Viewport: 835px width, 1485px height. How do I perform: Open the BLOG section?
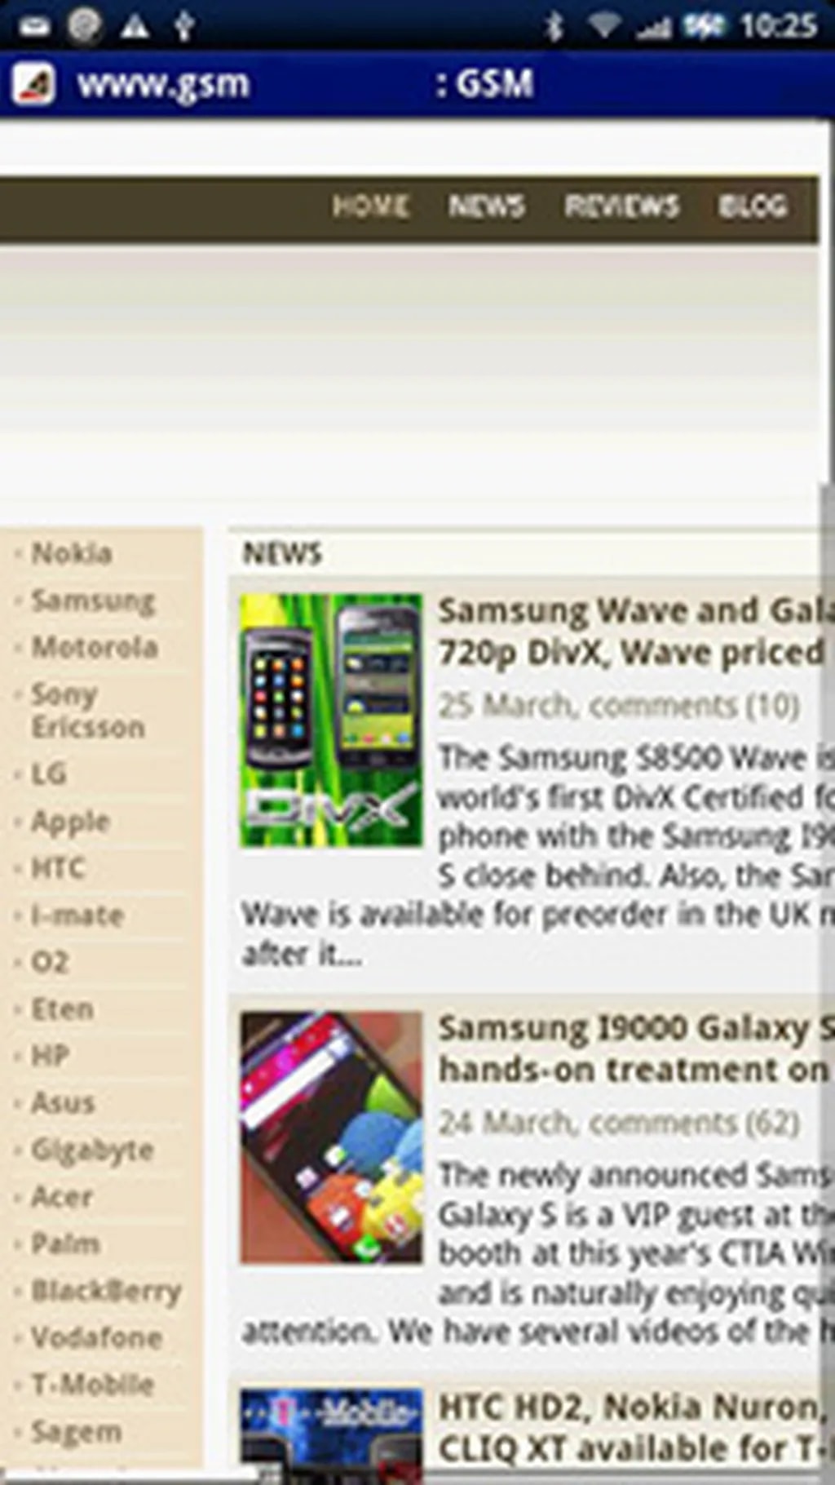[753, 206]
